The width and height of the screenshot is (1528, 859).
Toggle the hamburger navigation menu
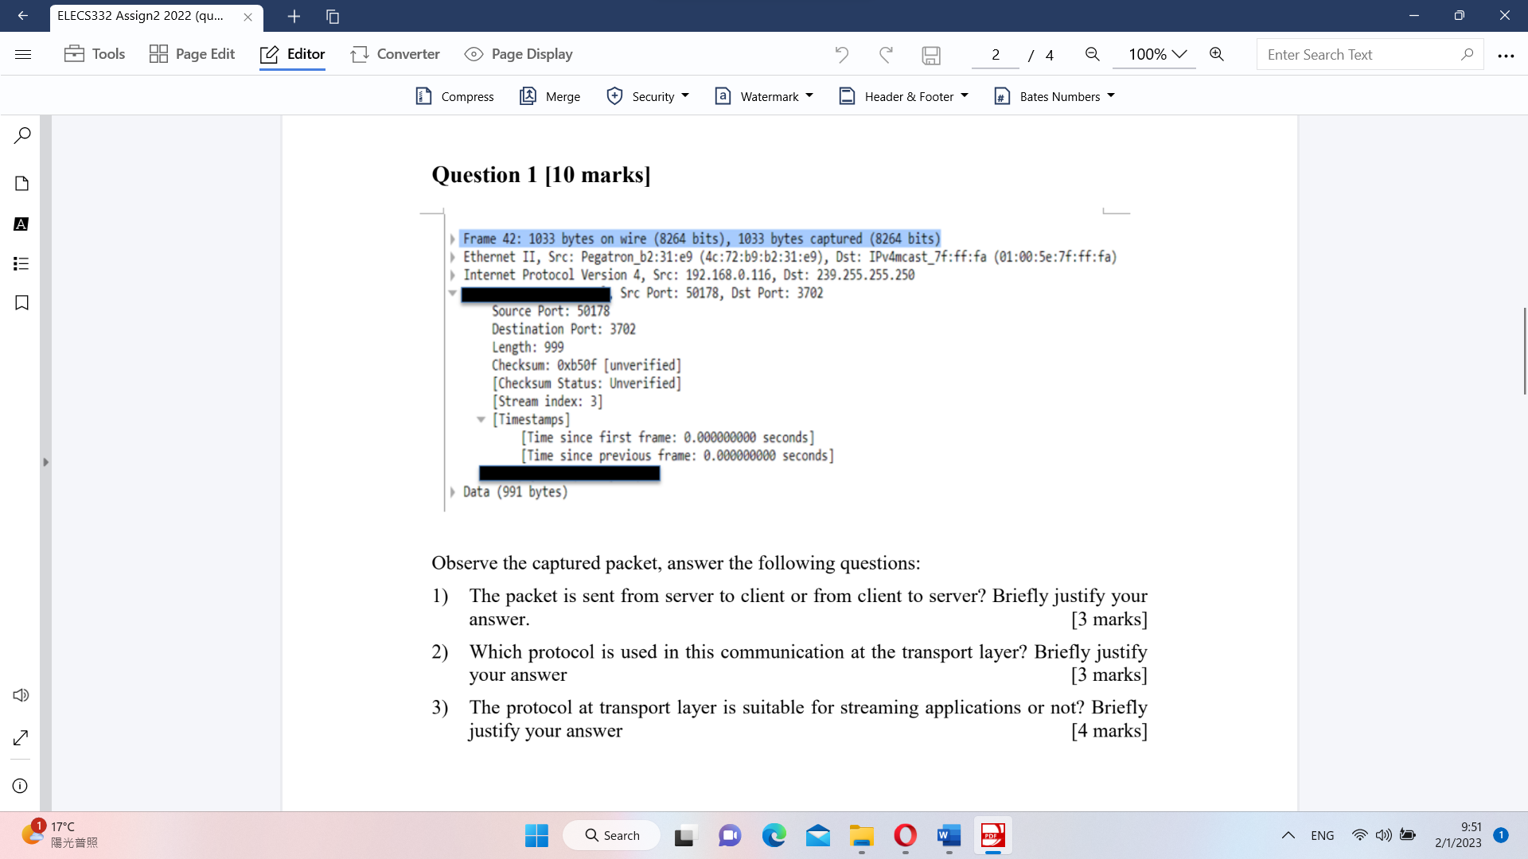23,54
